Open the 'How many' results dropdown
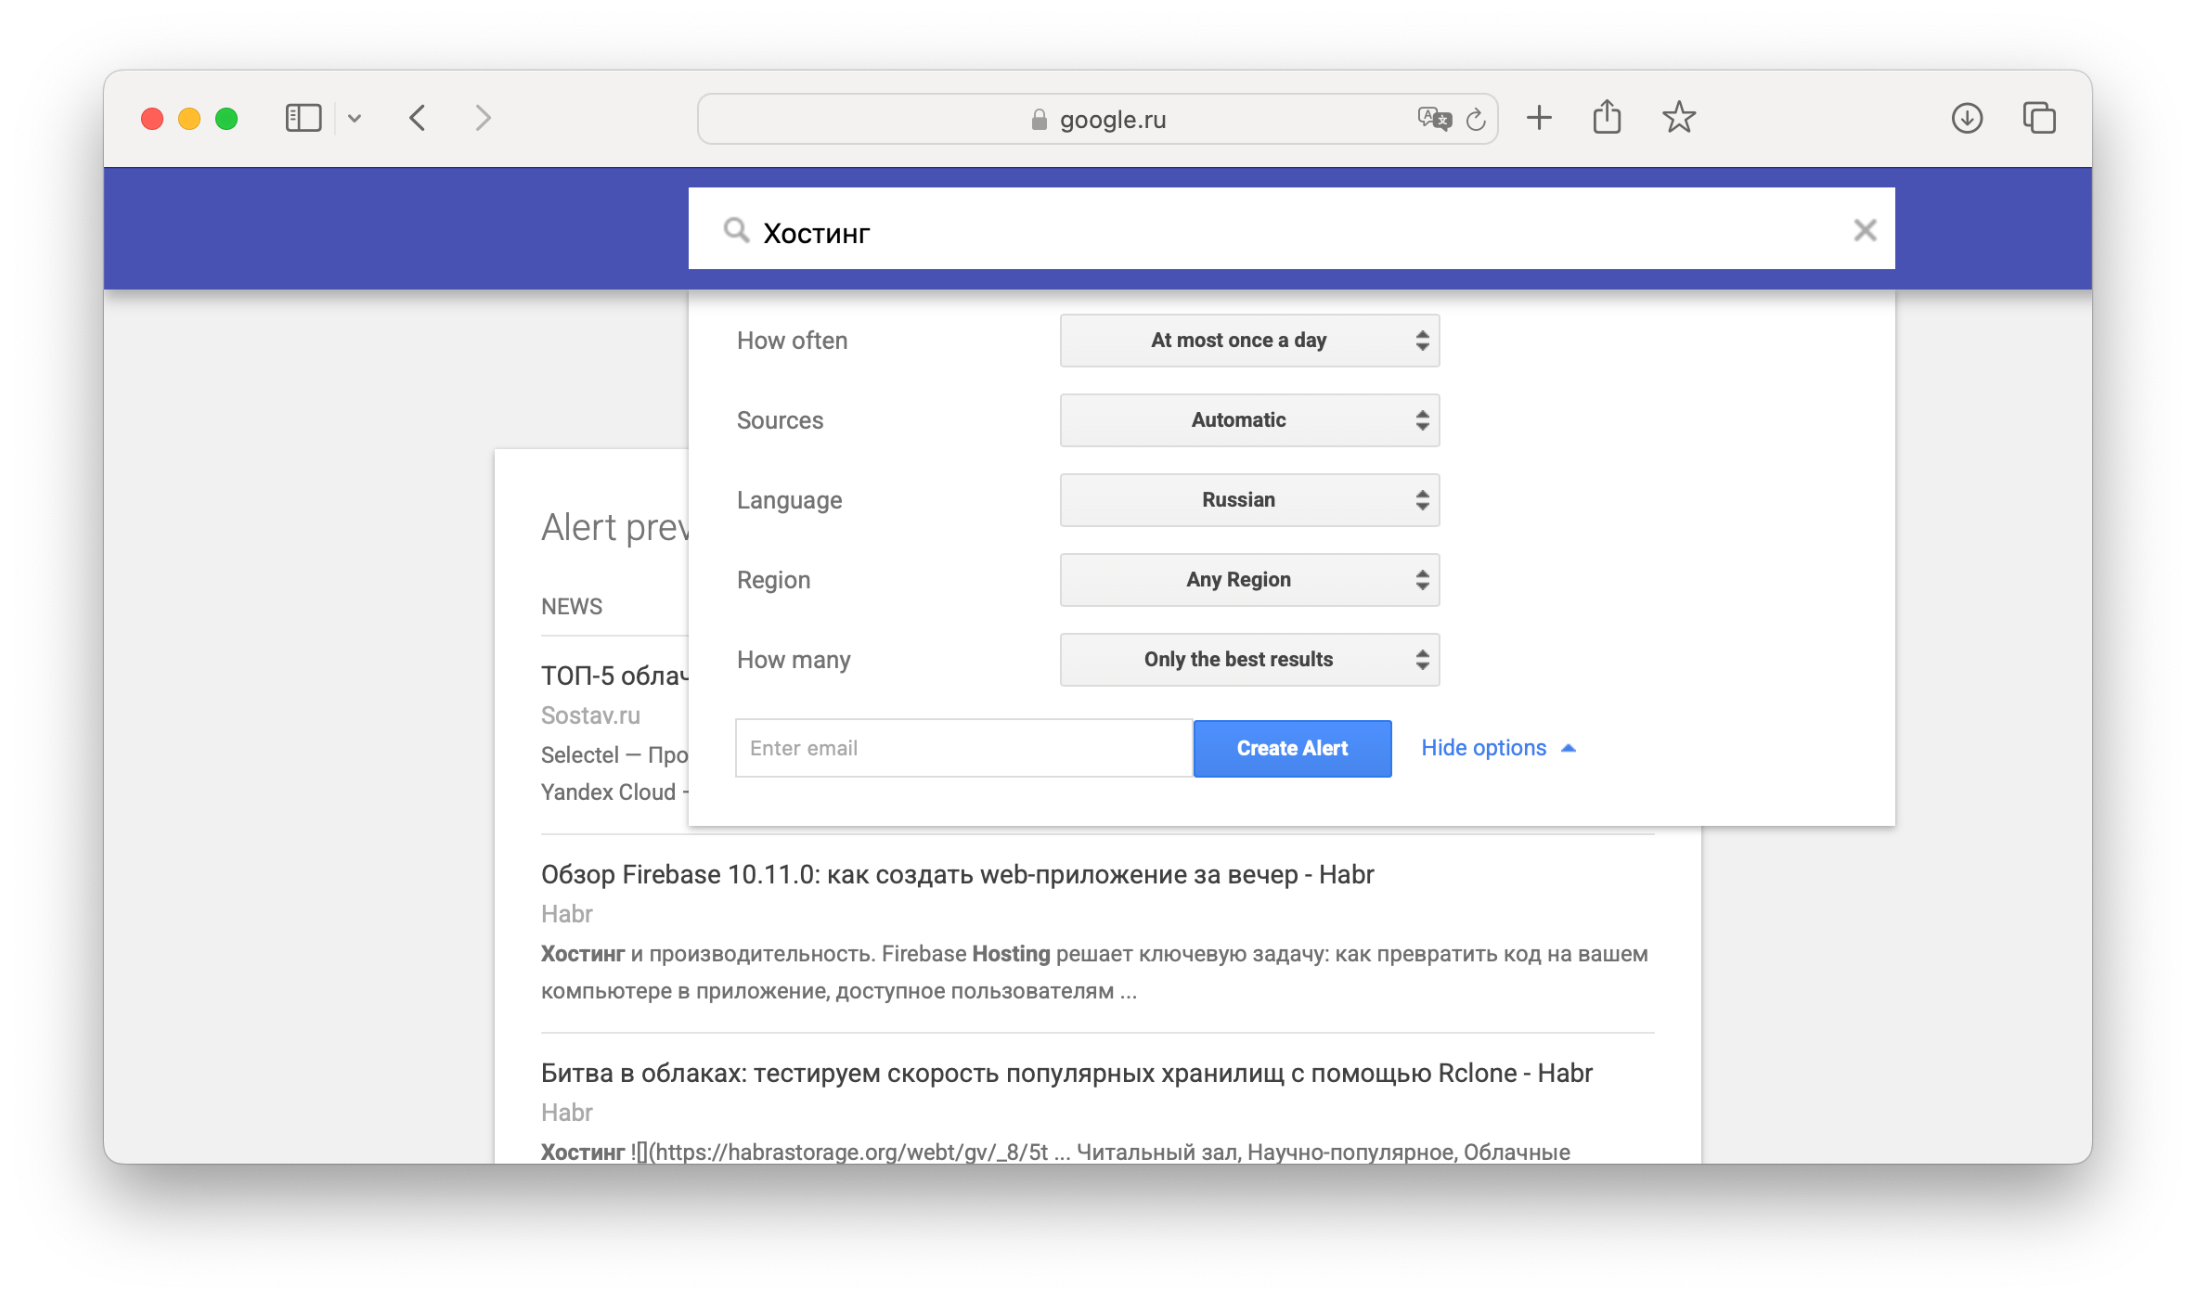This screenshot has height=1301, width=2196. (1248, 659)
